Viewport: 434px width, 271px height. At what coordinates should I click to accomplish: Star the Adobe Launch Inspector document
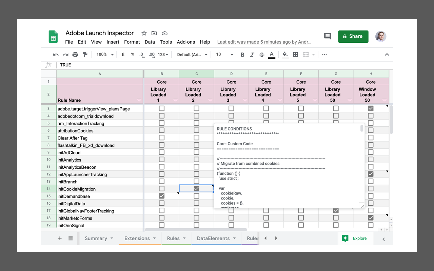click(144, 33)
